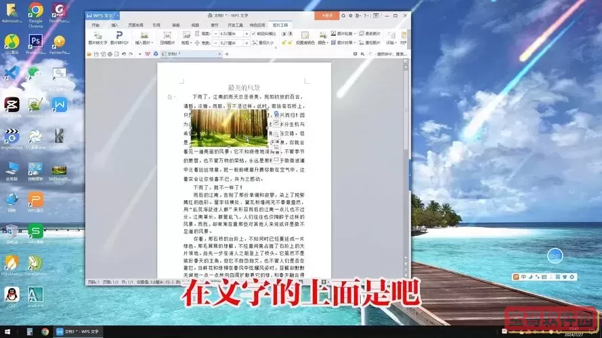The image size is (602, 338).
Task: Open the Recycle Bin on desktop
Action: point(12,233)
